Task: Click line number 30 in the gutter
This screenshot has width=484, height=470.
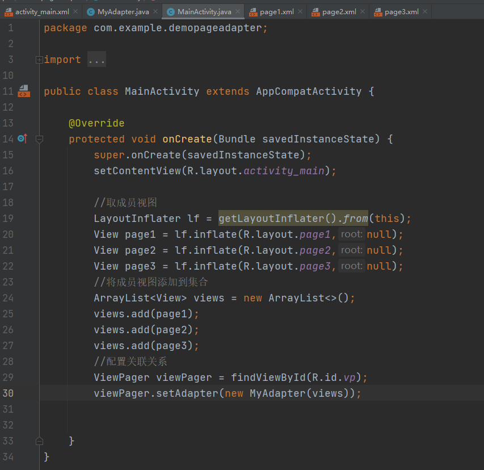Action: (8, 393)
